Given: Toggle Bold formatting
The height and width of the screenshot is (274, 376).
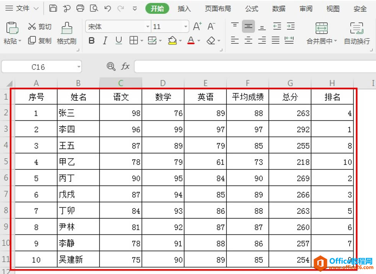Looking at the screenshot, I should [91, 40].
